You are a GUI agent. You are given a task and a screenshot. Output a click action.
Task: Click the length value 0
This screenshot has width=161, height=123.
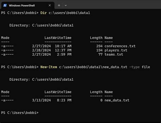tap(101, 100)
